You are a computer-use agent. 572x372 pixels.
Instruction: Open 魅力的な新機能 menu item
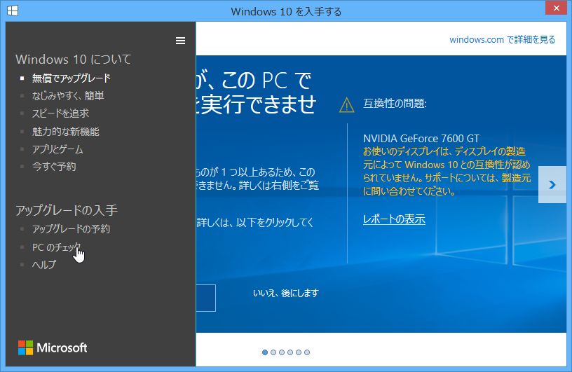(x=65, y=131)
